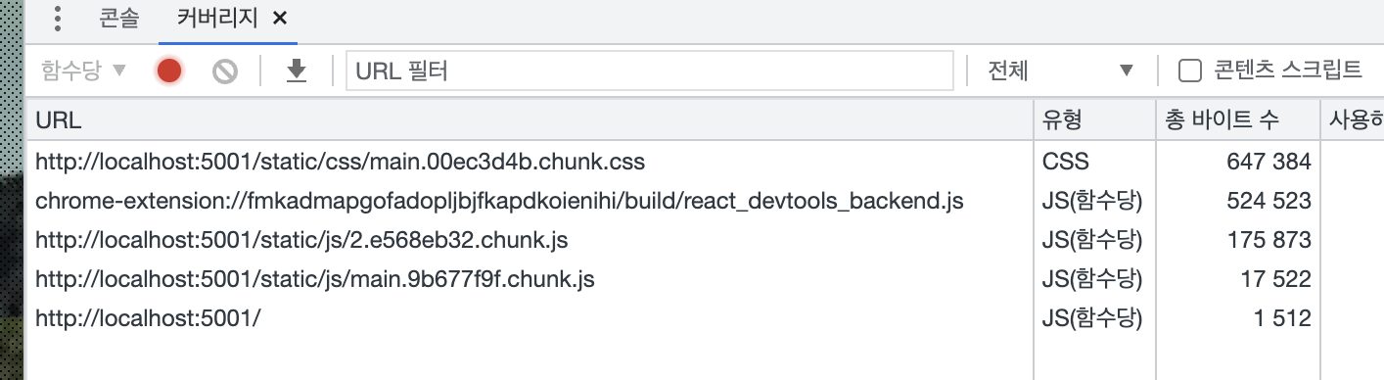Click the 175 873 bytes value

(x=1269, y=240)
